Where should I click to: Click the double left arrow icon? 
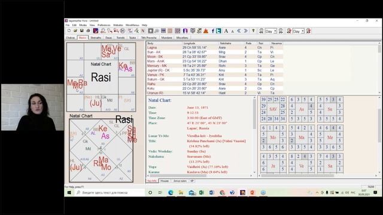[239, 30]
